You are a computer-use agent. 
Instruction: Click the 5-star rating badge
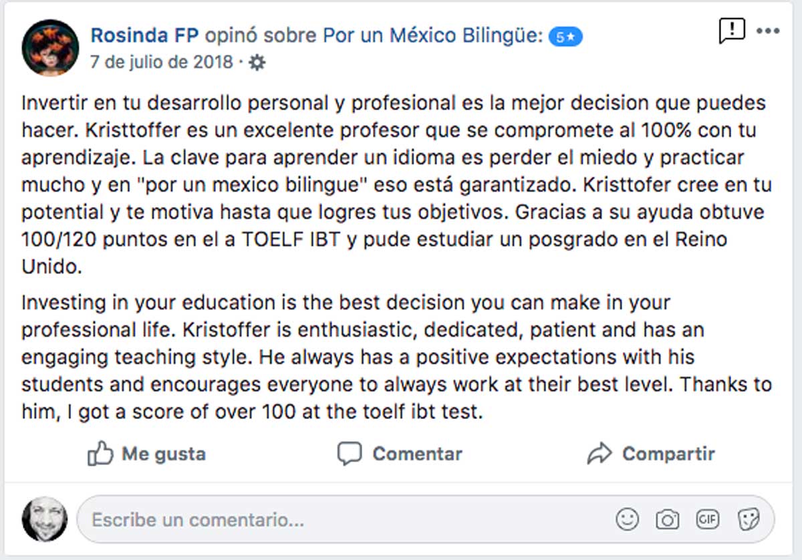(x=565, y=37)
